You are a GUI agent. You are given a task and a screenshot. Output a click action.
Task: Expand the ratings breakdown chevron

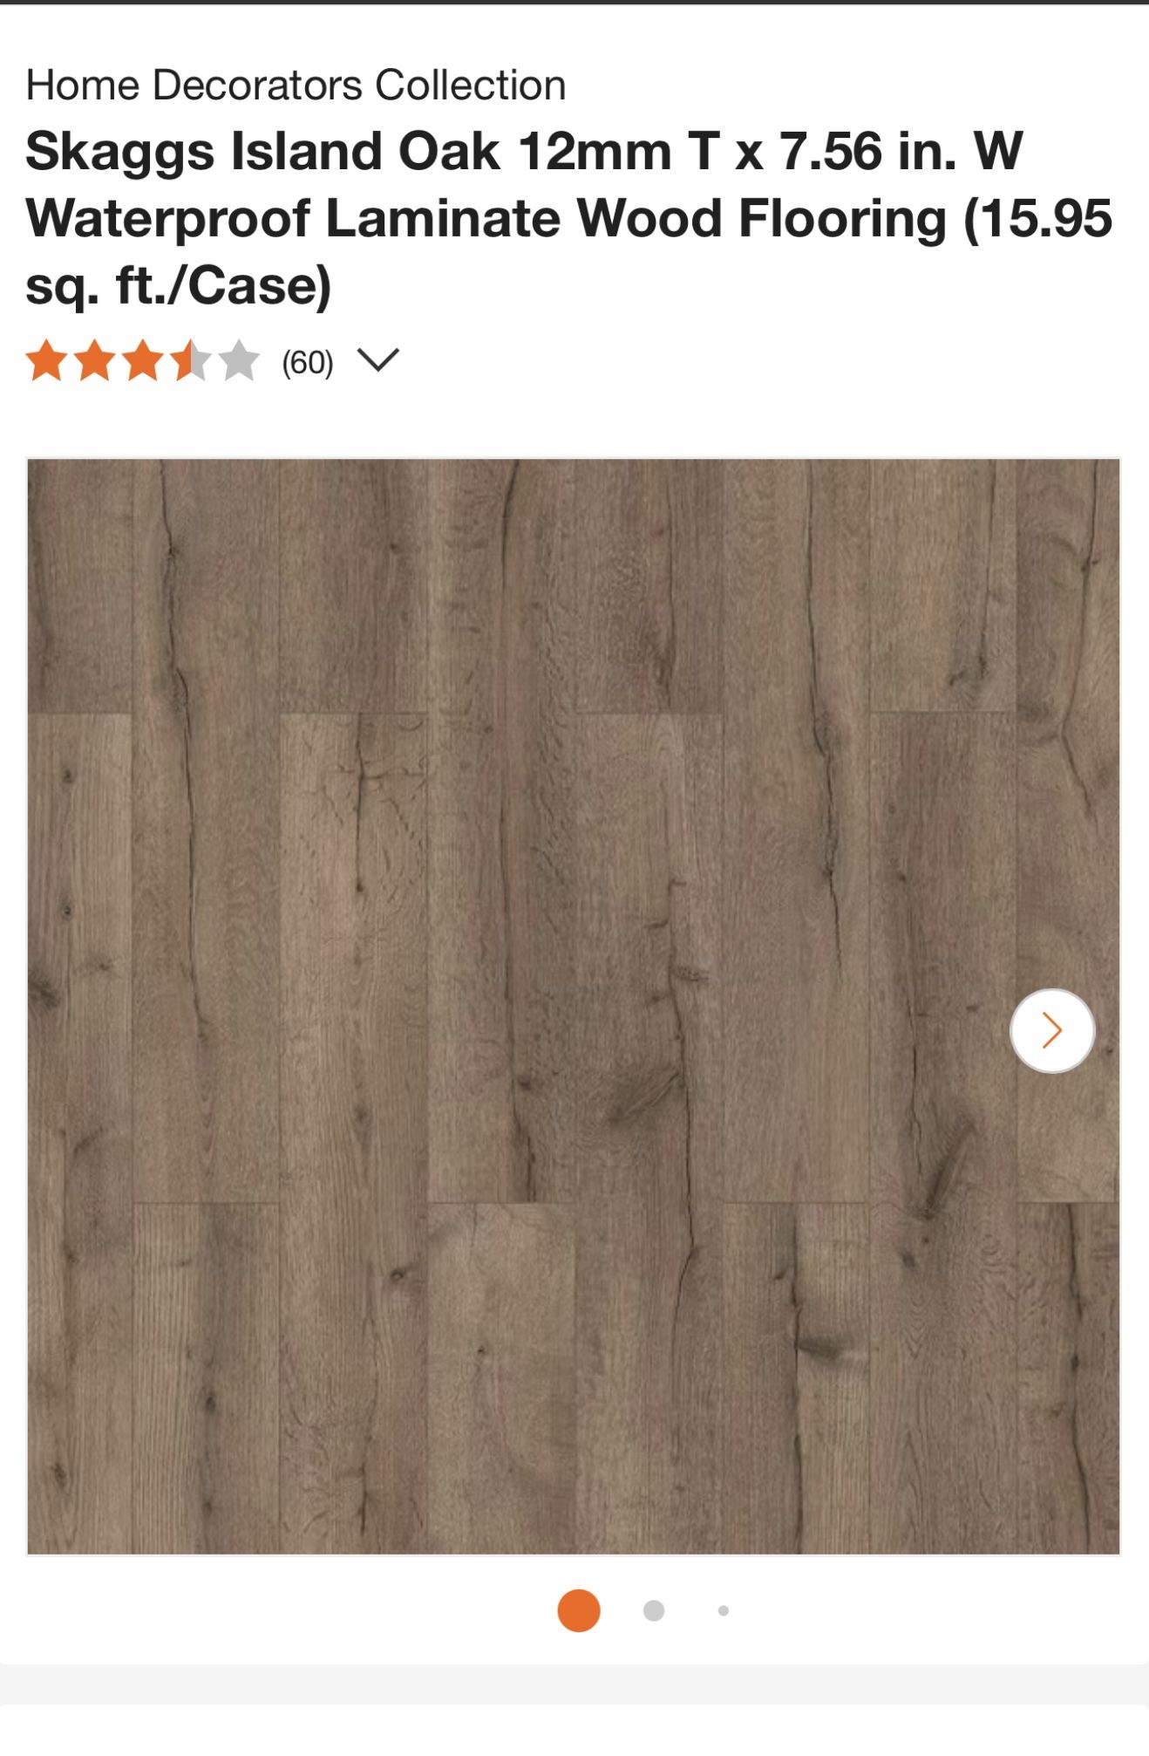pyautogui.click(x=378, y=360)
